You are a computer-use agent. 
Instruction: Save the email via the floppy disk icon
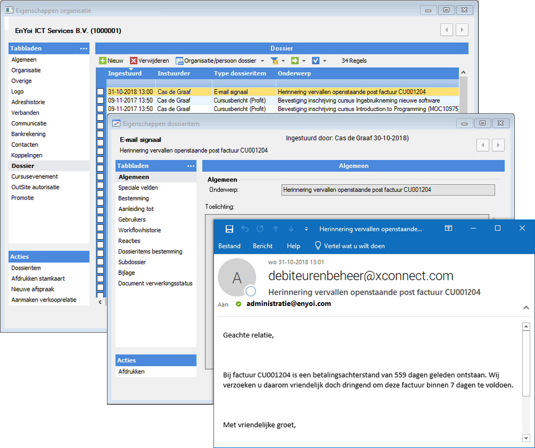[228, 229]
